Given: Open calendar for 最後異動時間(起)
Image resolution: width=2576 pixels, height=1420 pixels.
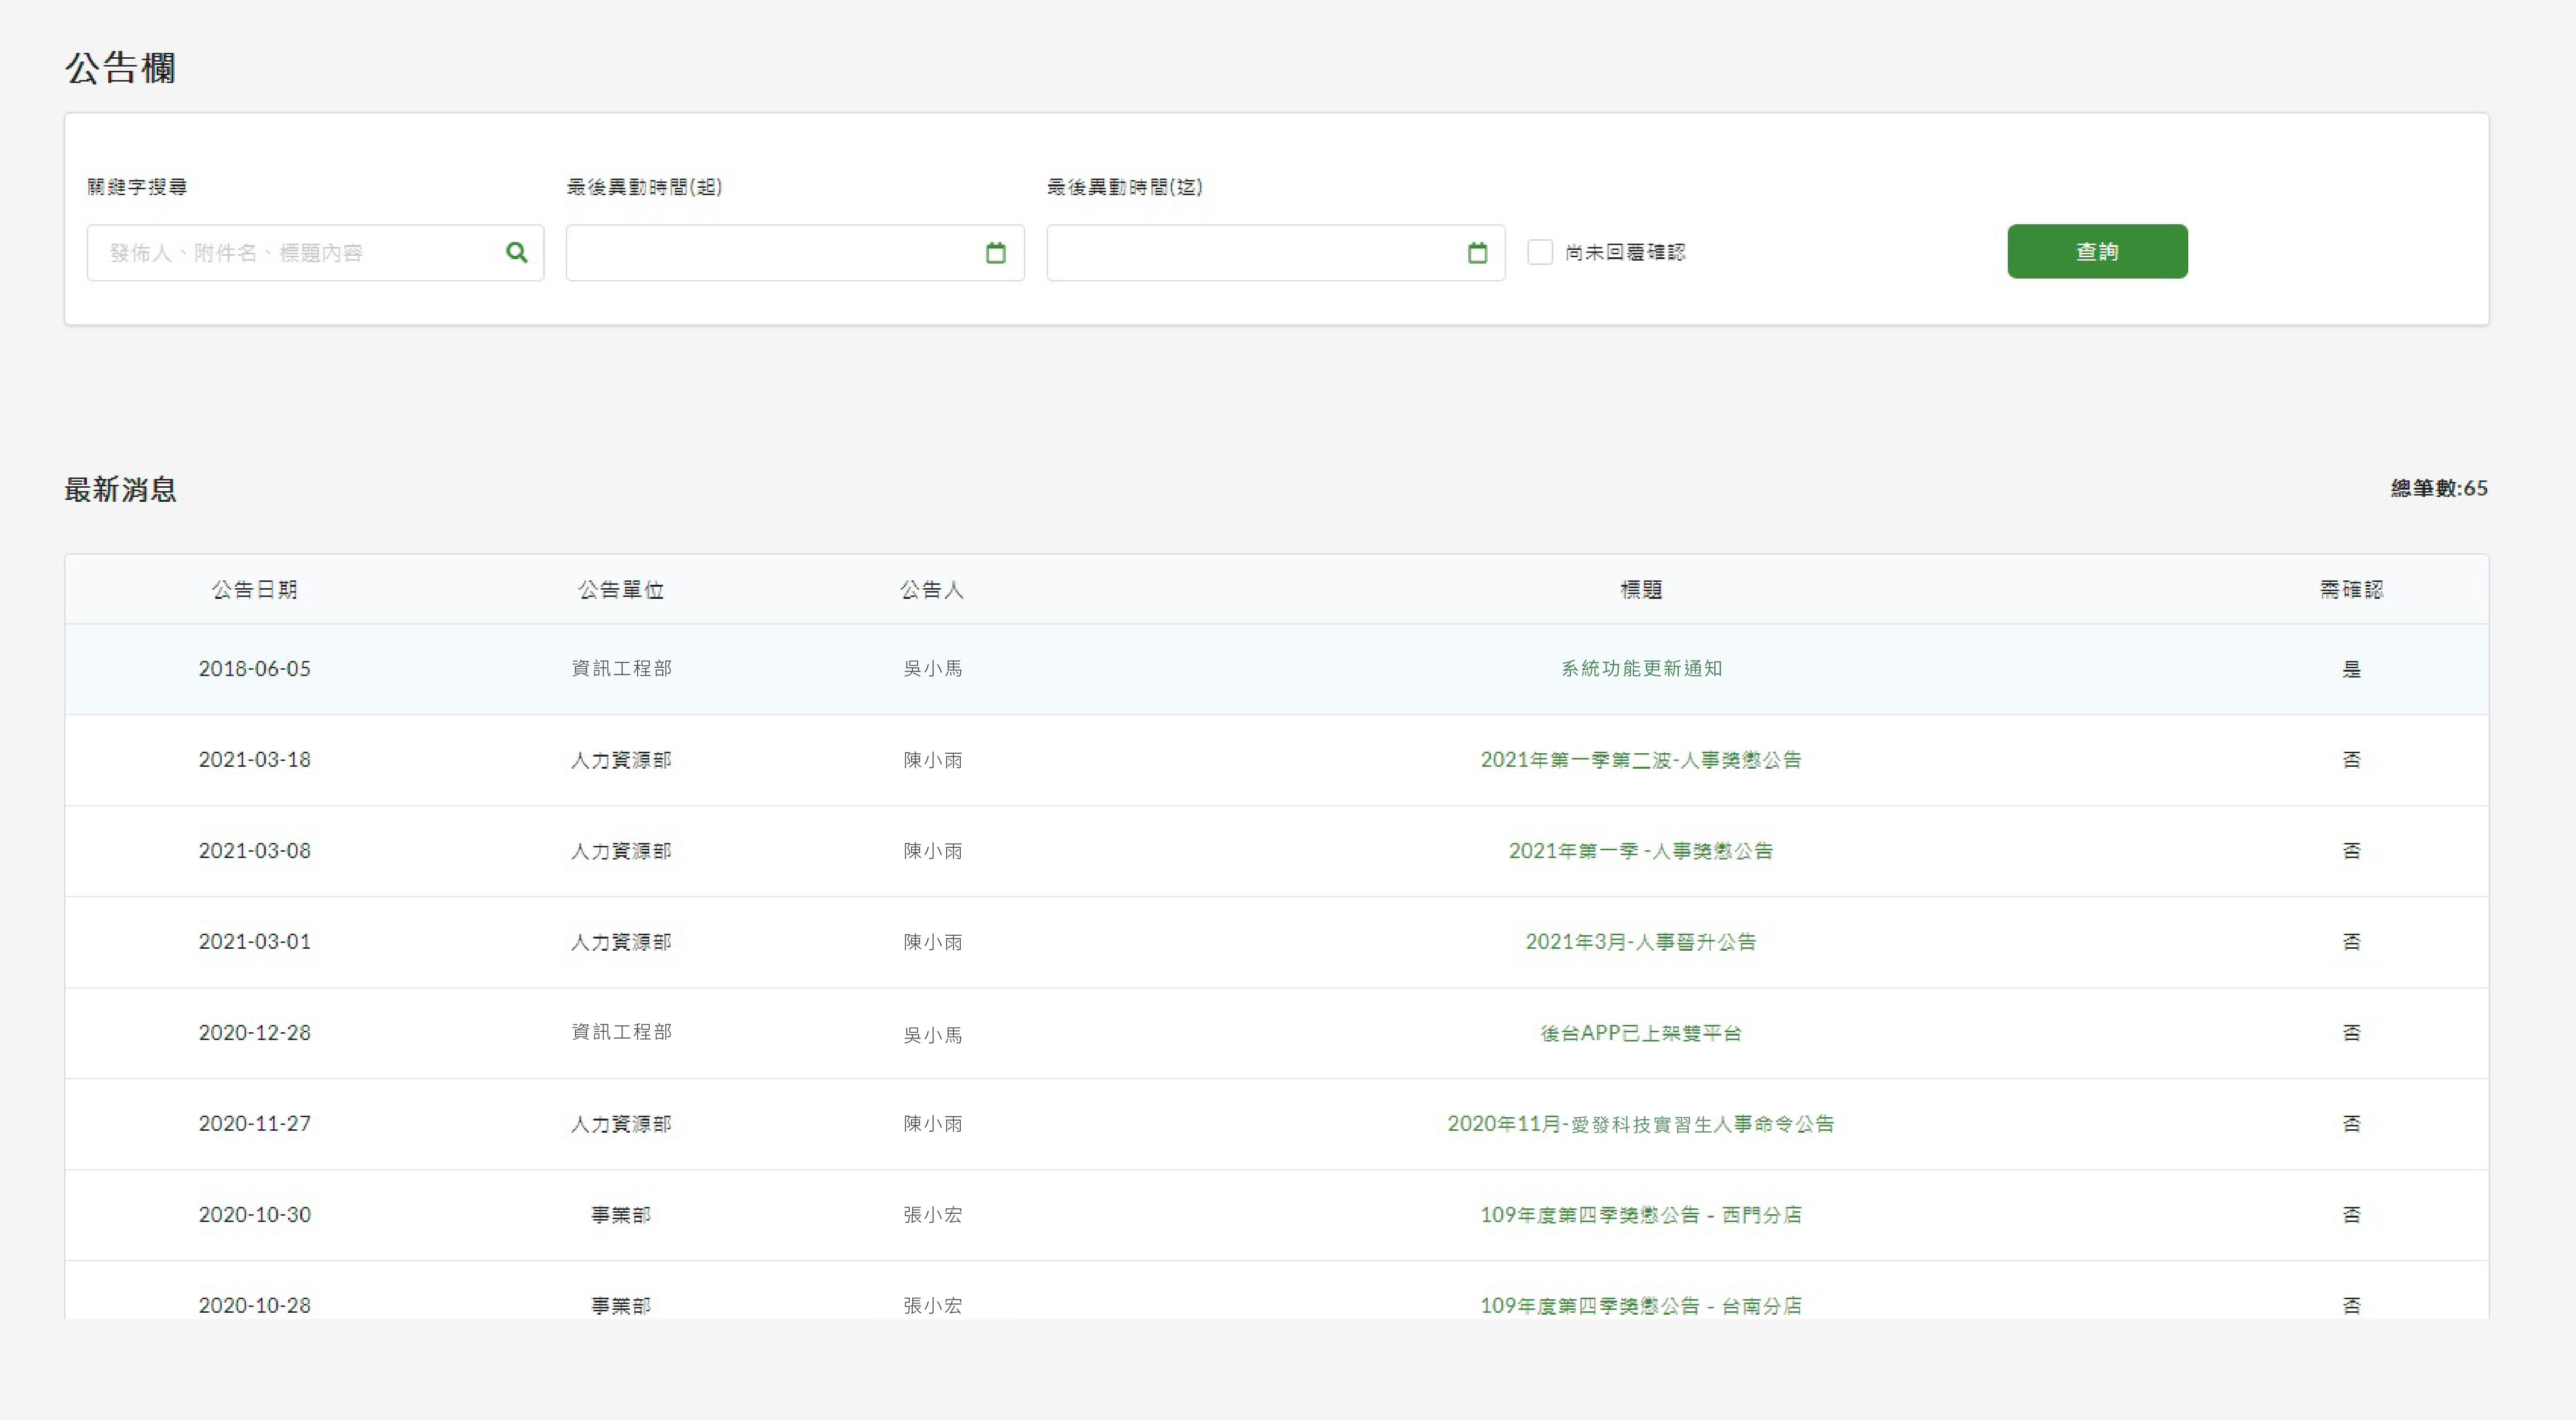Looking at the screenshot, I should pyautogui.click(x=995, y=253).
